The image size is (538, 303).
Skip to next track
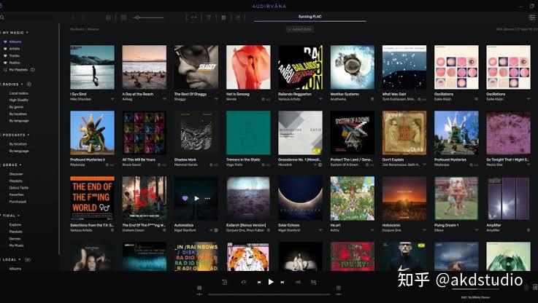283,282
